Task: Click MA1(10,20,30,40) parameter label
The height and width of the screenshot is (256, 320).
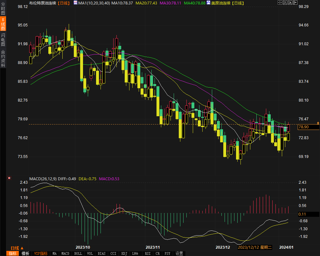Action: [x=94, y=3]
